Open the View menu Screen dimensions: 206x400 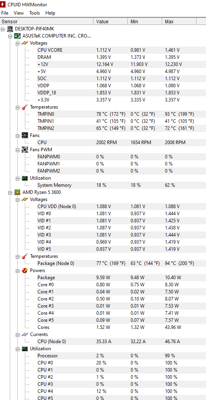pos(19,13)
